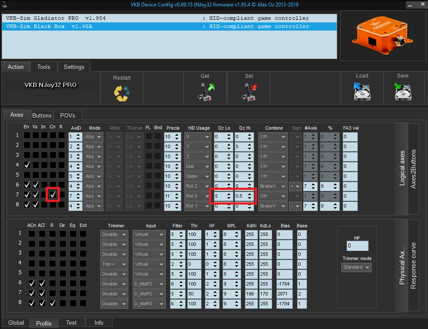428x329 pixels.
Task: Open the Buttons tab
Action: 42,115
